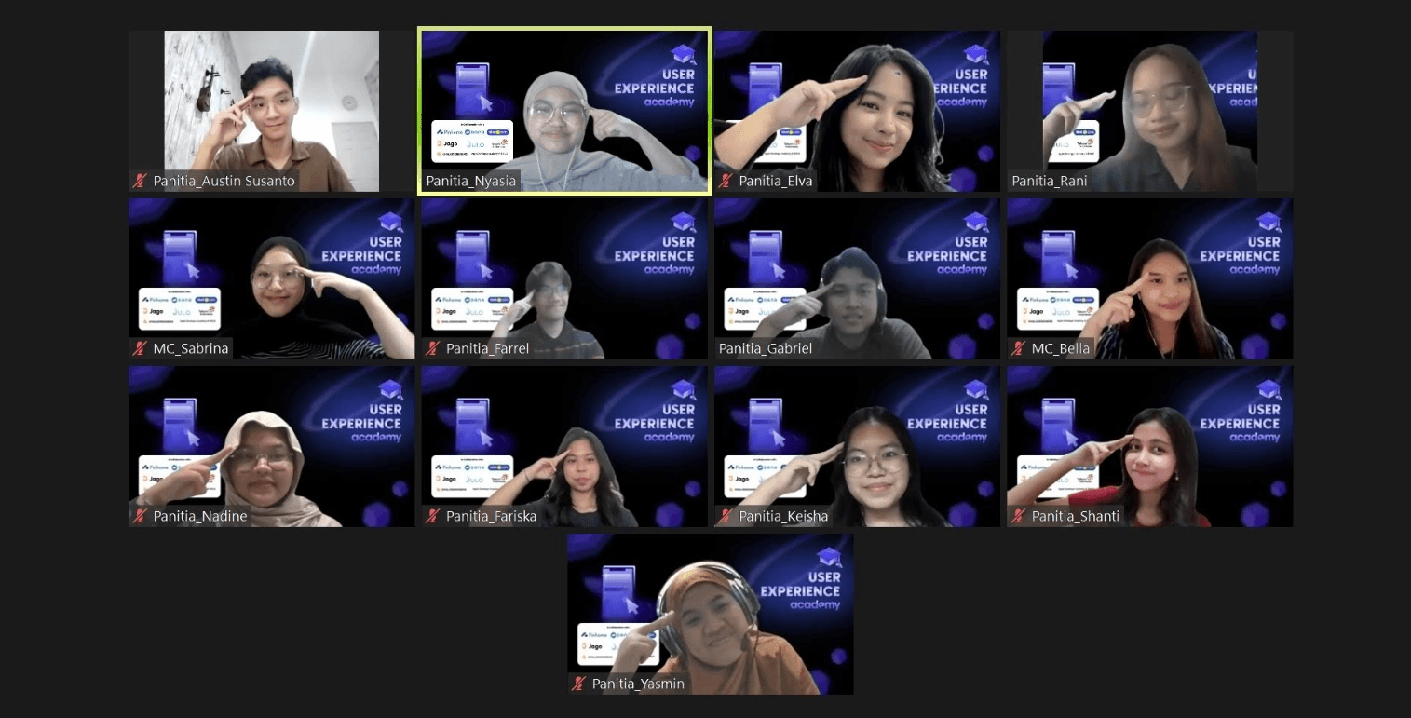Click muted mic icon beside Panitia_Shanti
The height and width of the screenshot is (718, 1411).
pos(1019,516)
